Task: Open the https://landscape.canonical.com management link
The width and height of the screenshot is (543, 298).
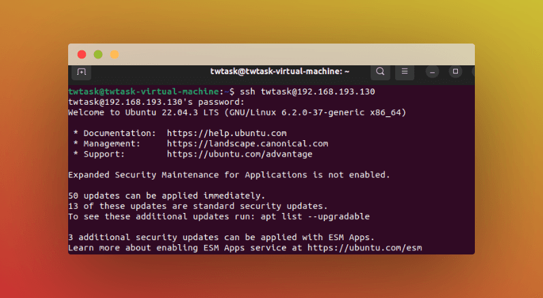Action: tap(247, 144)
